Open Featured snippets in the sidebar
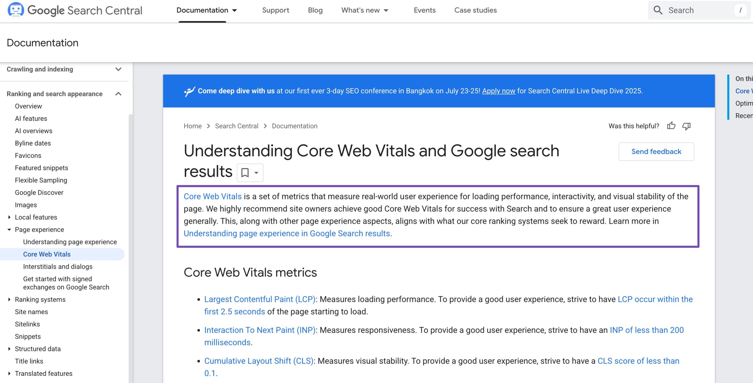 (41, 168)
